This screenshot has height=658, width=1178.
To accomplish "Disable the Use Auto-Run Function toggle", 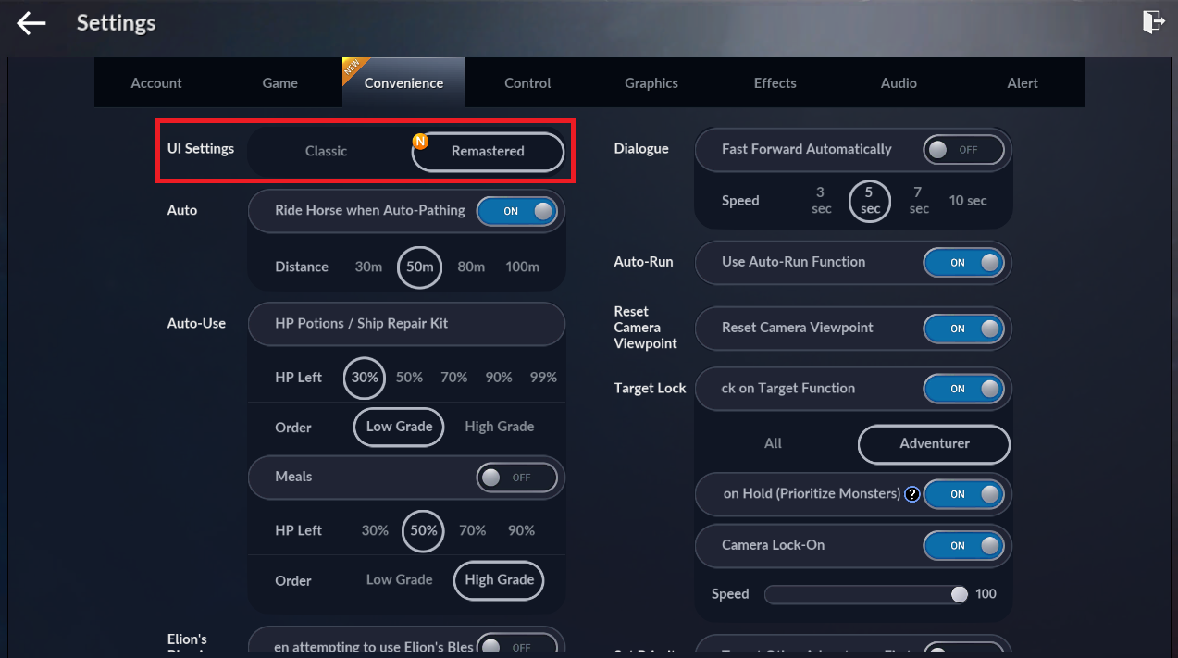I will pos(963,263).
